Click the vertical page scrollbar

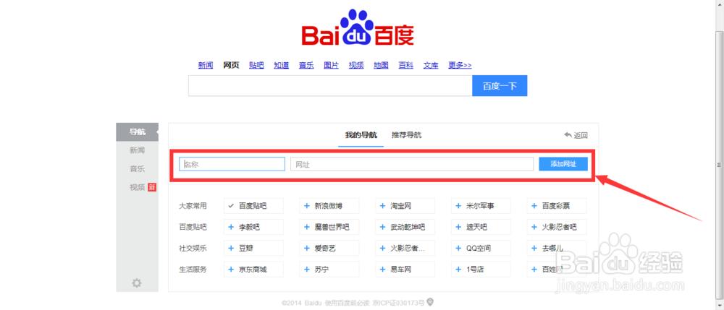[x=719, y=165]
